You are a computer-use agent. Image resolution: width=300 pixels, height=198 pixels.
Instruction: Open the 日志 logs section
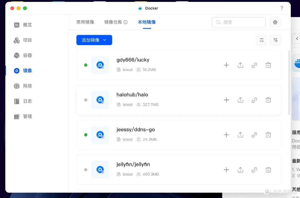point(23,101)
